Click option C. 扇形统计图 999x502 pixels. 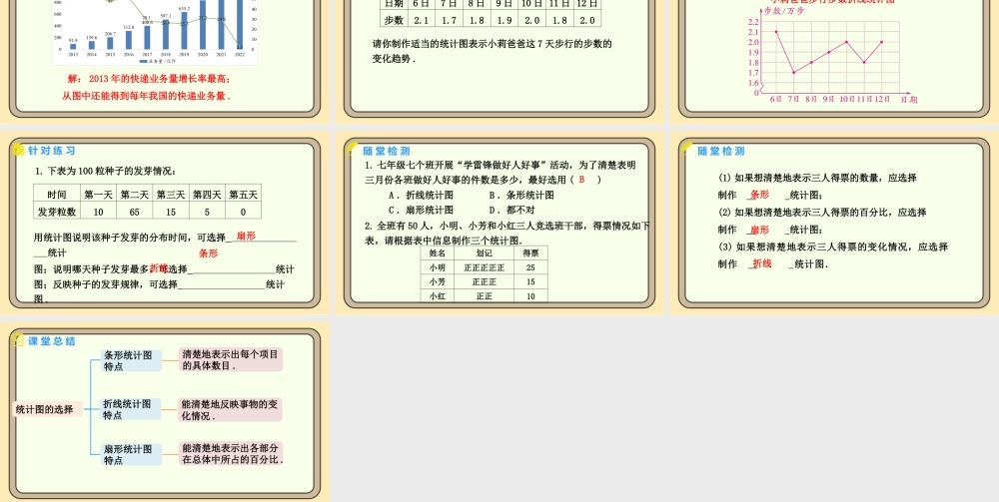[x=422, y=210]
